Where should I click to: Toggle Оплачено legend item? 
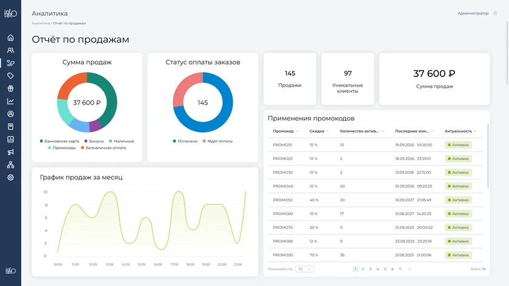[185, 141]
